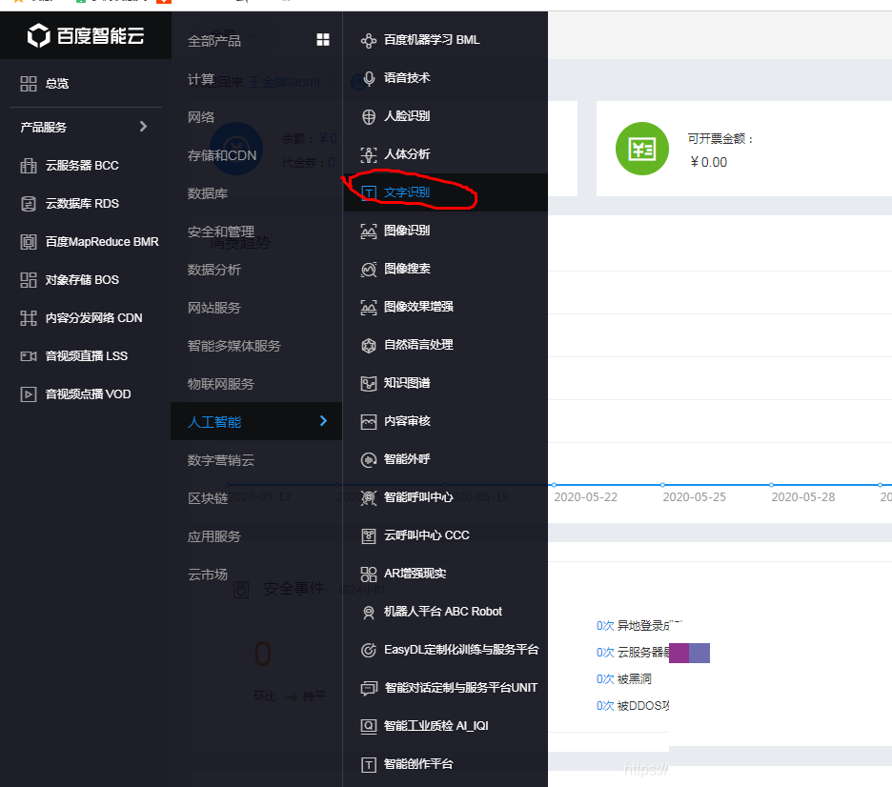Click chart point at 2020-05-25
The image size is (892, 787).
(662, 484)
